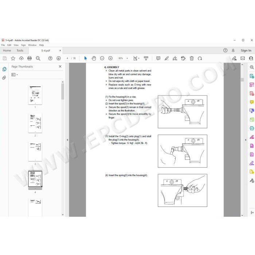
Task: Zoom in with plus button
Action: pyautogui.click(x=110, y=58)
